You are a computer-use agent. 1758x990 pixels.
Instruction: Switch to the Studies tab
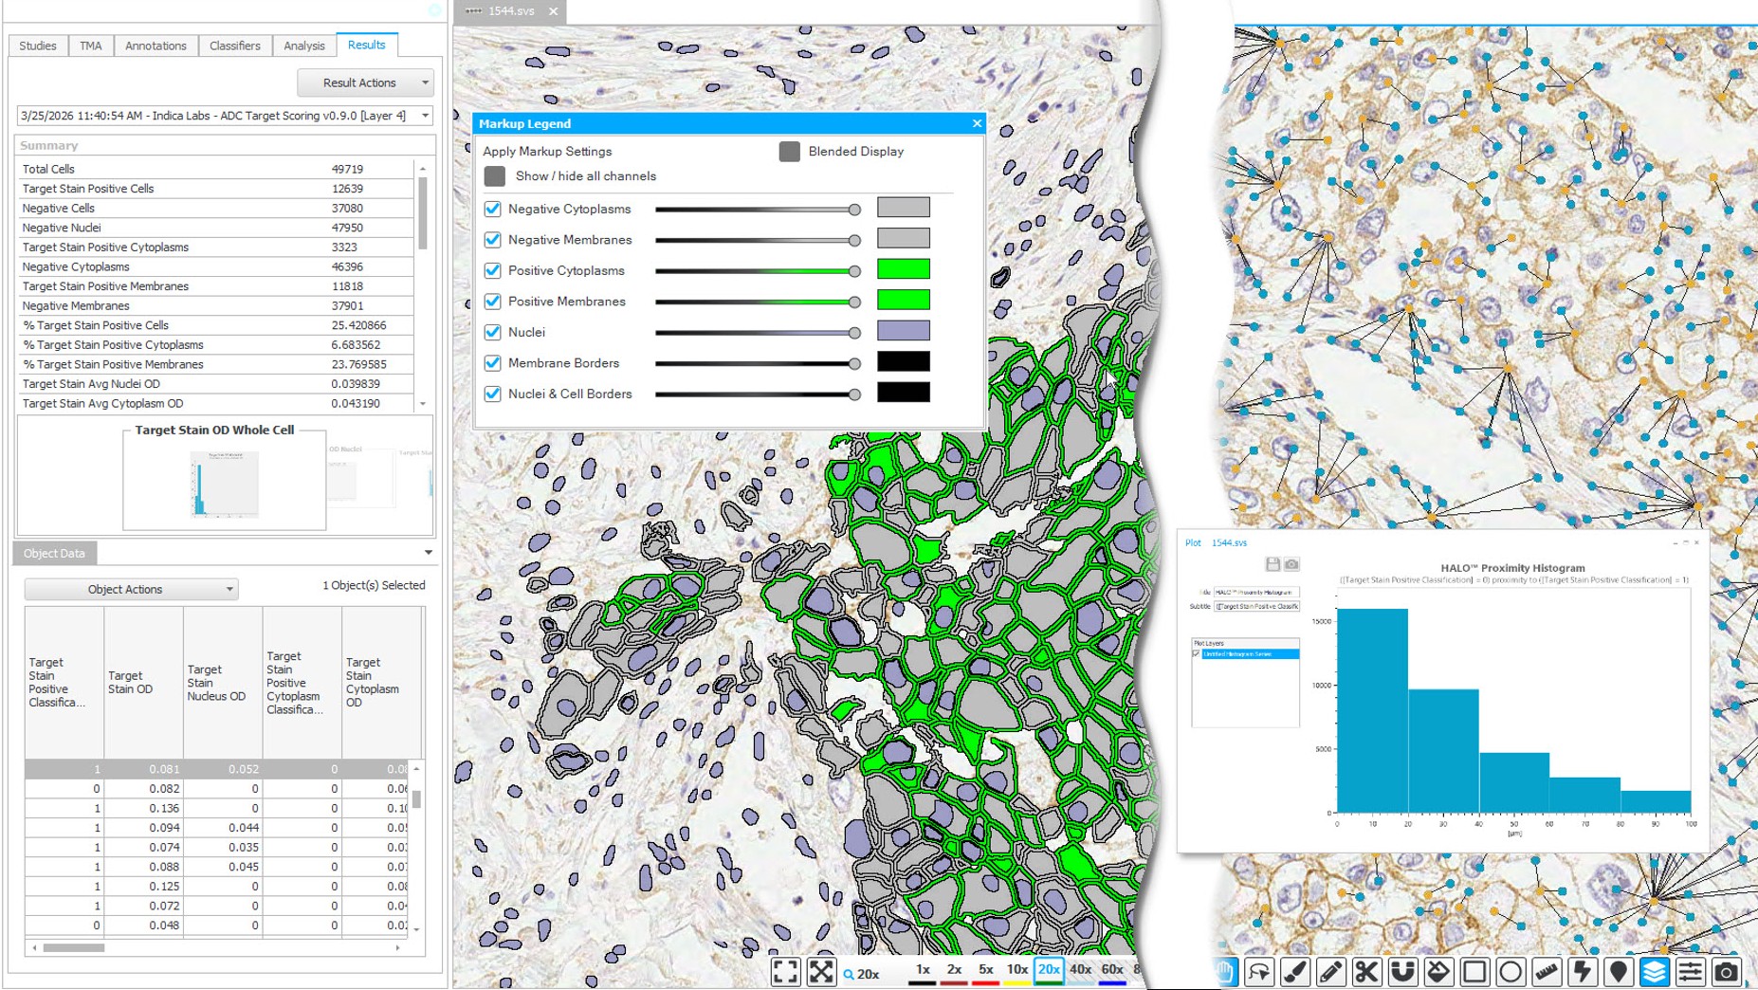38,46
